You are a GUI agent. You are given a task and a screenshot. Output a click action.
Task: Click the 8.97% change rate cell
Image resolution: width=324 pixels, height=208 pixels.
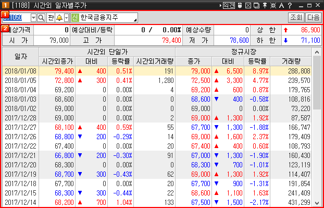tap(257, 71)
